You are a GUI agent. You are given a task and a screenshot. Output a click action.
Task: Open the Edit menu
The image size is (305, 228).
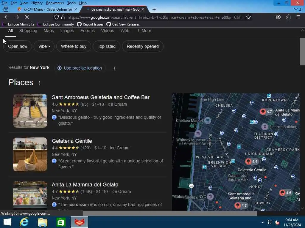pos(13,3)
